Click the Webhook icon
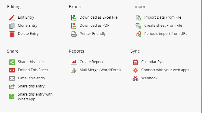 coord(135,78)
